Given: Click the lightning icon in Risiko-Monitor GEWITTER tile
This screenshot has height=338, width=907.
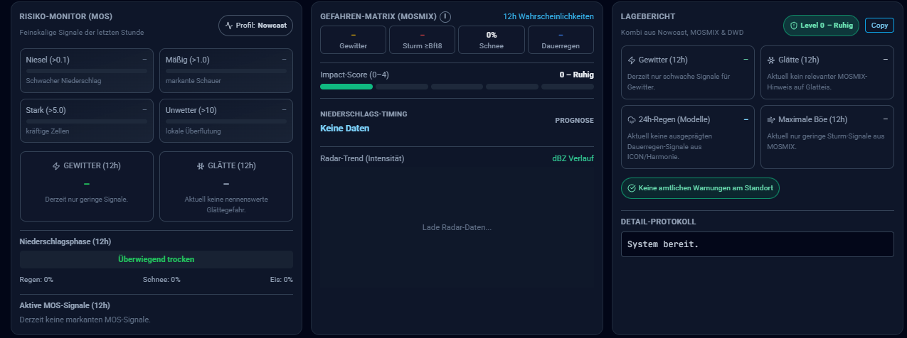Looking at the screenshot, I should pos(56,166).
